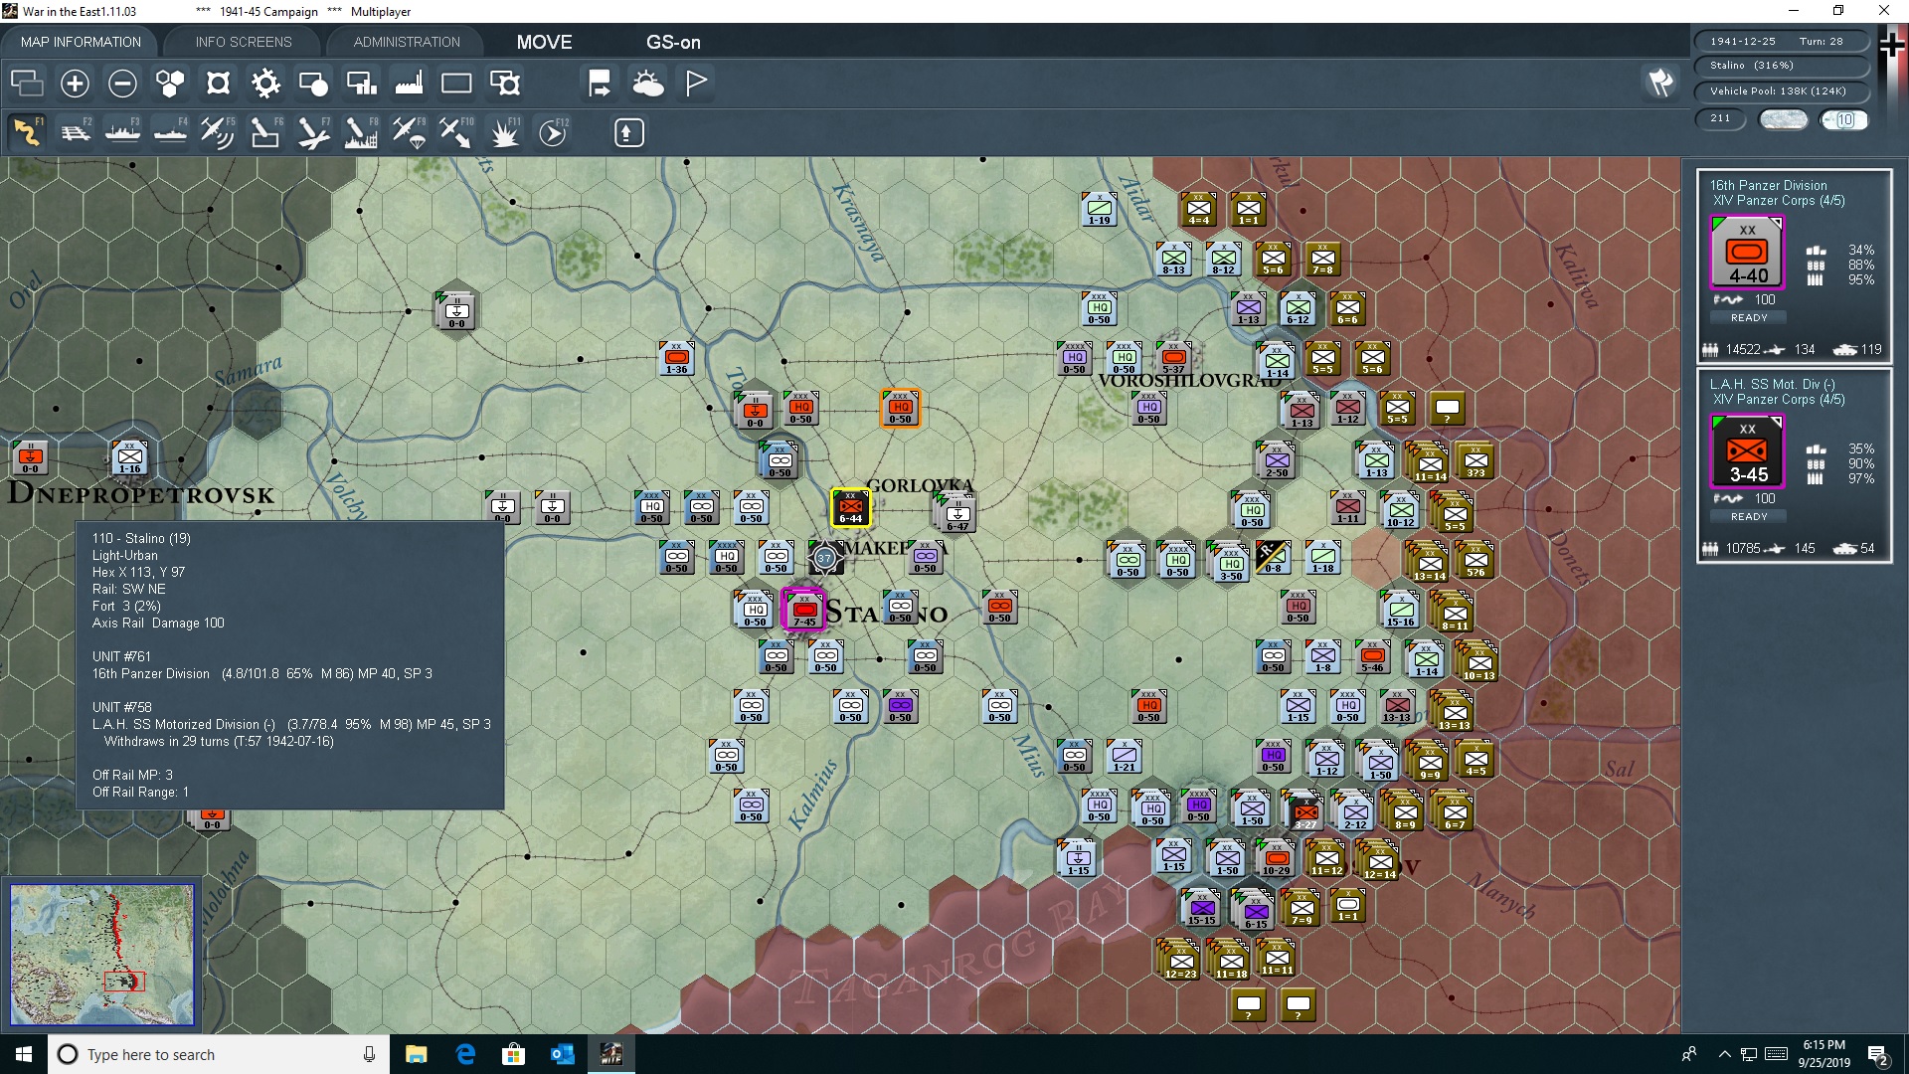
Task: Open the Administration tab
Action: pos(407,42)
